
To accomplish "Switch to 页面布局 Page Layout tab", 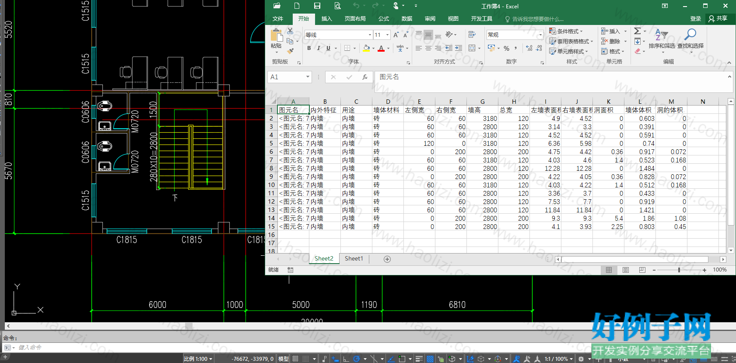I will click(355, 19).
